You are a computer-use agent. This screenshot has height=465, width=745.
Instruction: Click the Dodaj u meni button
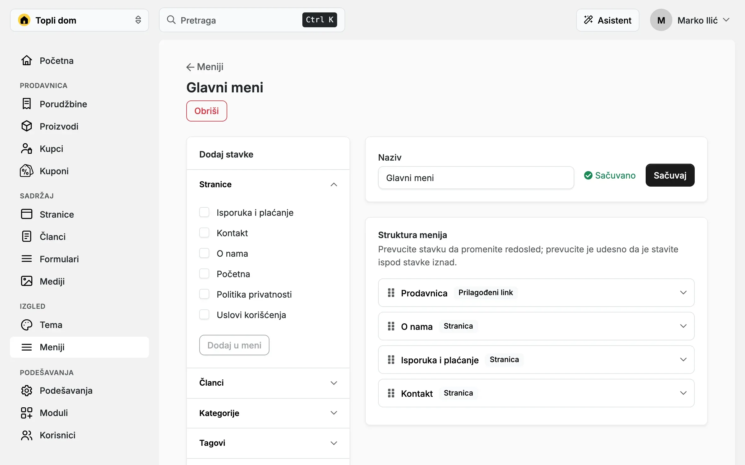pyautogui.click(x=234, y=345)
